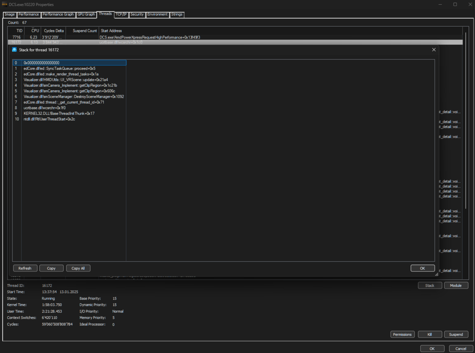Cancel the properties dialog
The height and width of the screenshot is (353, 475).
tap(460, 348)
